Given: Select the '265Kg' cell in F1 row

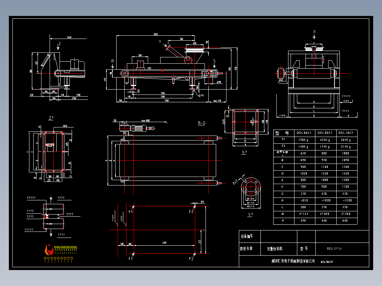Looking at the screenshot, I should click(x=346, y=140).
